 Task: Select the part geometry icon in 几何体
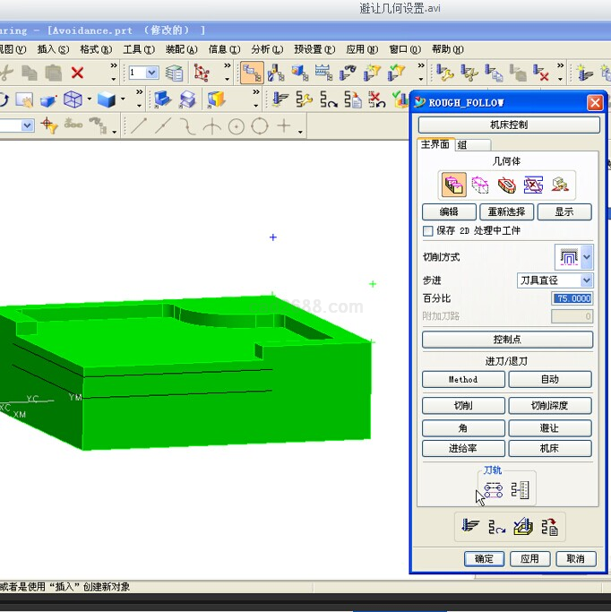coord(453,185)
